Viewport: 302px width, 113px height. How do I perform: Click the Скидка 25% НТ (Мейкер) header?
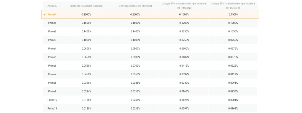coord(184,6)
